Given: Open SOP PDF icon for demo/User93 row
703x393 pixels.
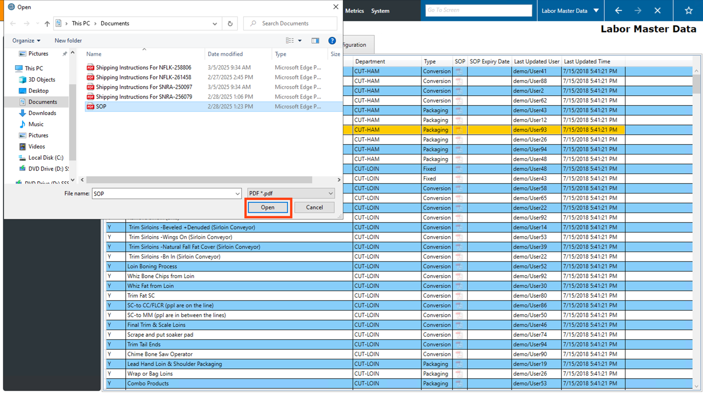Looking at the screenshot, I should tap(459, 130).
